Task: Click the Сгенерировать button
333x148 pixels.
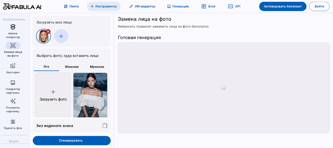Action: pyautogui.click(x=72, y=141)
